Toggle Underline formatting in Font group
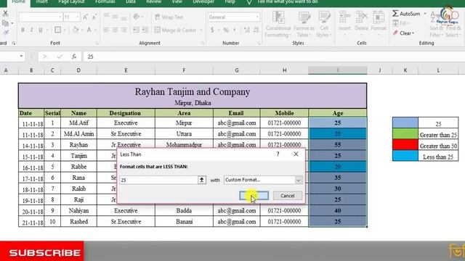The width and height of the screenshot is (465, 261). (x=41, y=30)
